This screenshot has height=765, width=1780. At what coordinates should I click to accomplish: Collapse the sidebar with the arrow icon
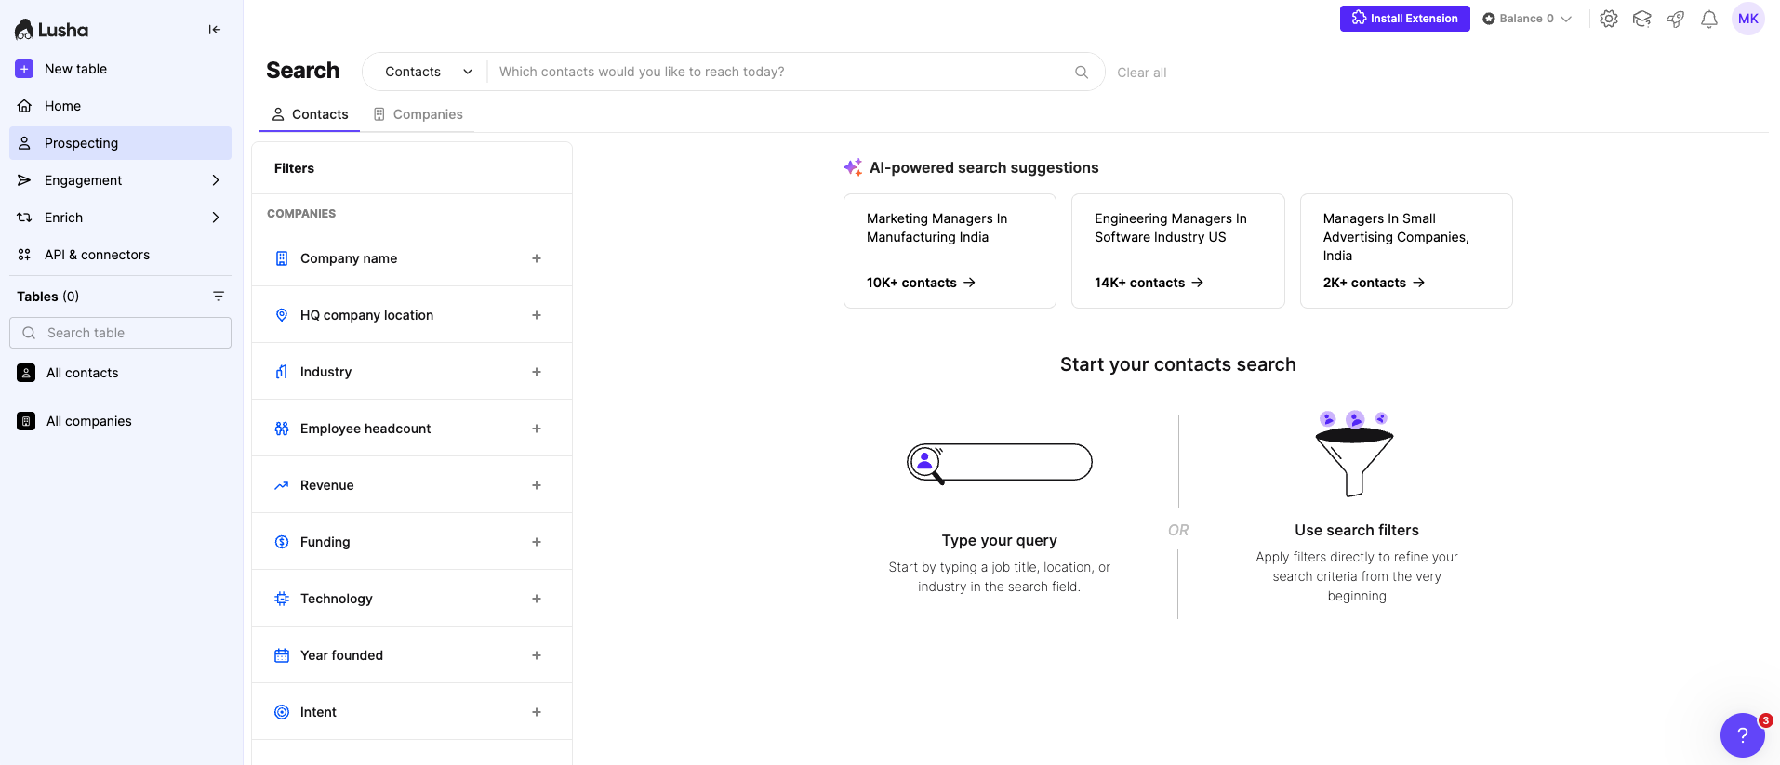(x=215, y=30)
